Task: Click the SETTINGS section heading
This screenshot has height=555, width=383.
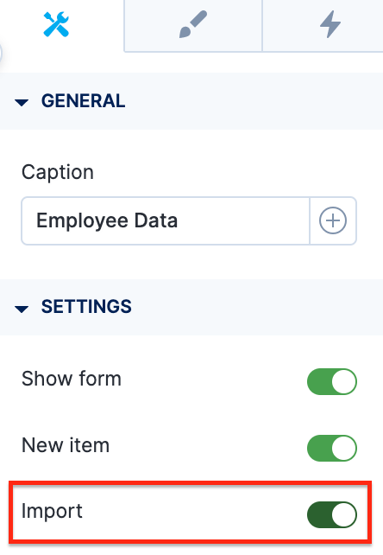Action: click(86, 307)
